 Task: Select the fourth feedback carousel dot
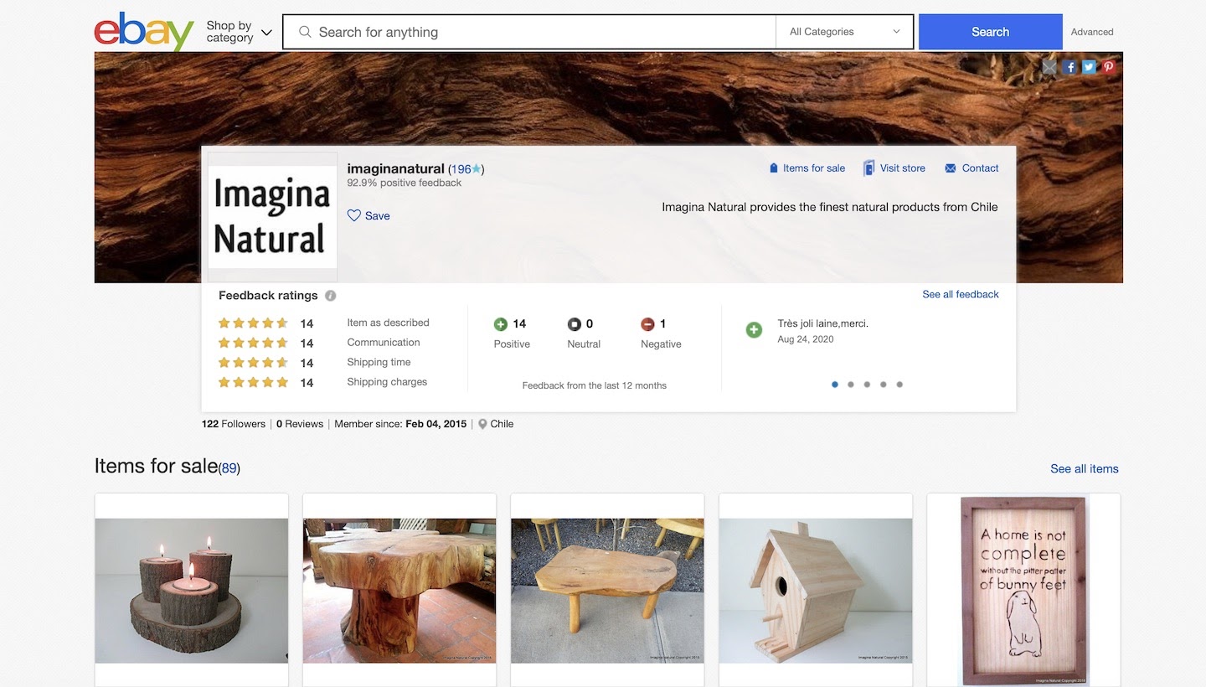point(884,385)
